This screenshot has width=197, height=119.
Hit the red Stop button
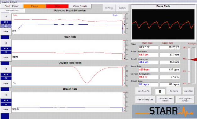pyautogui.click(x=57, y=6)
